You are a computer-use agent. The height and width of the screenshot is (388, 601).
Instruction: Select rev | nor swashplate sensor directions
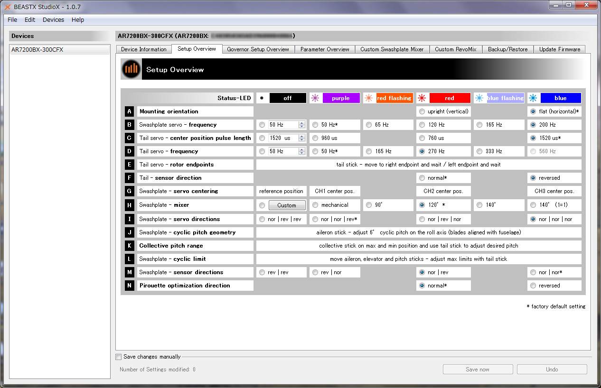coord(315,272)
